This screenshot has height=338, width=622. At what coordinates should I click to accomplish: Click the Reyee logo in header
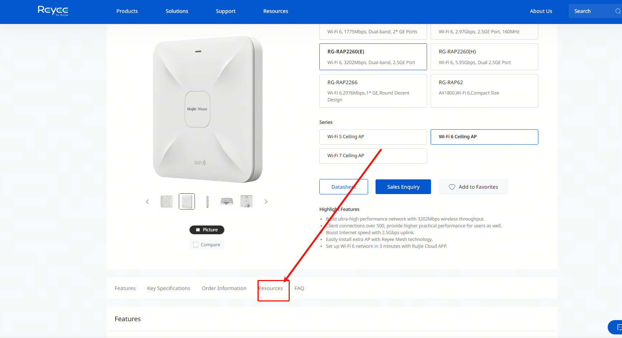53,11
